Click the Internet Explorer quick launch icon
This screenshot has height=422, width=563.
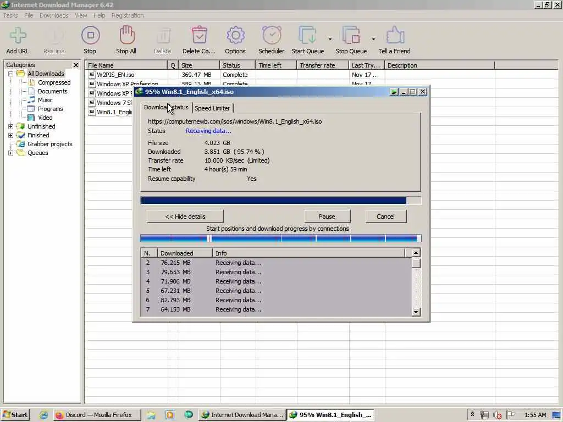pos(44,415)
